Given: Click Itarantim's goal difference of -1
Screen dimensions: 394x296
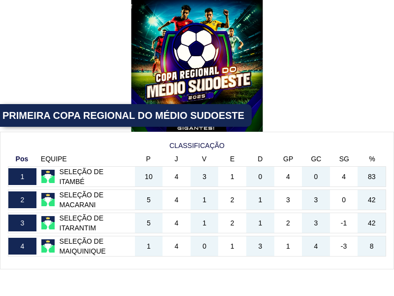Looking at the screenshot, I should [344, 223].
